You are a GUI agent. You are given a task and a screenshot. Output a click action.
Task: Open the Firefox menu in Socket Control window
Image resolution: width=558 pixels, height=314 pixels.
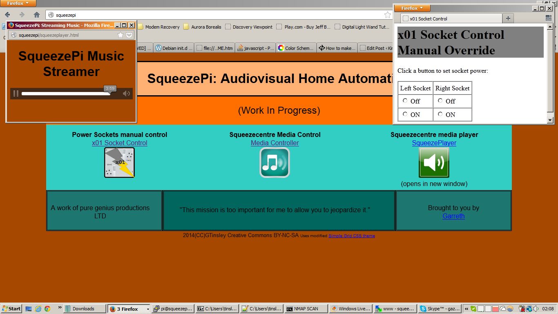(x=412, y=8)
